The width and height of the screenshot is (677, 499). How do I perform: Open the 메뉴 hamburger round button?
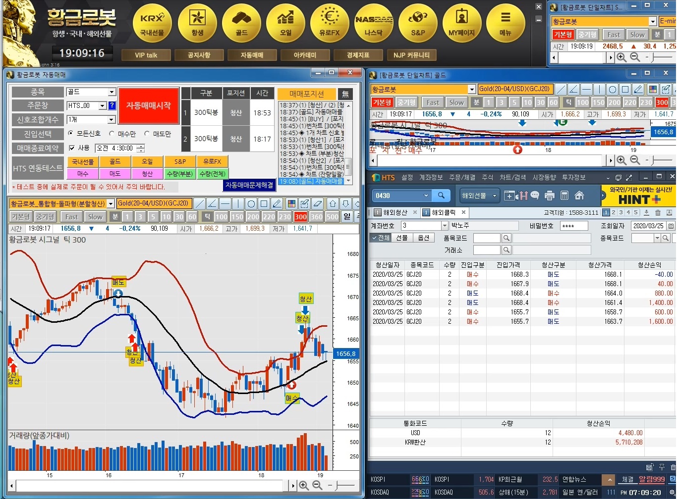[506, 22]
